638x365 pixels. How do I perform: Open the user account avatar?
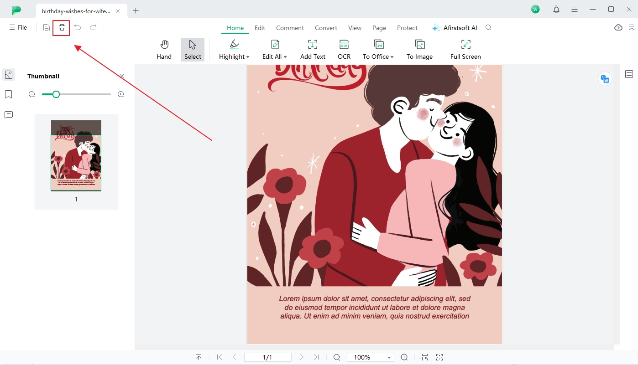coord(535,10)
